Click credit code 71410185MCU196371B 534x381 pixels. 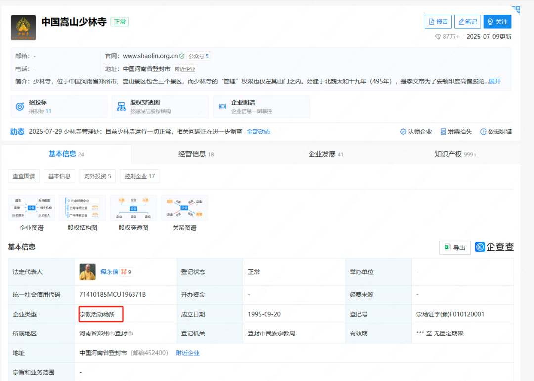pyautogui.click(x=112, y=294)
